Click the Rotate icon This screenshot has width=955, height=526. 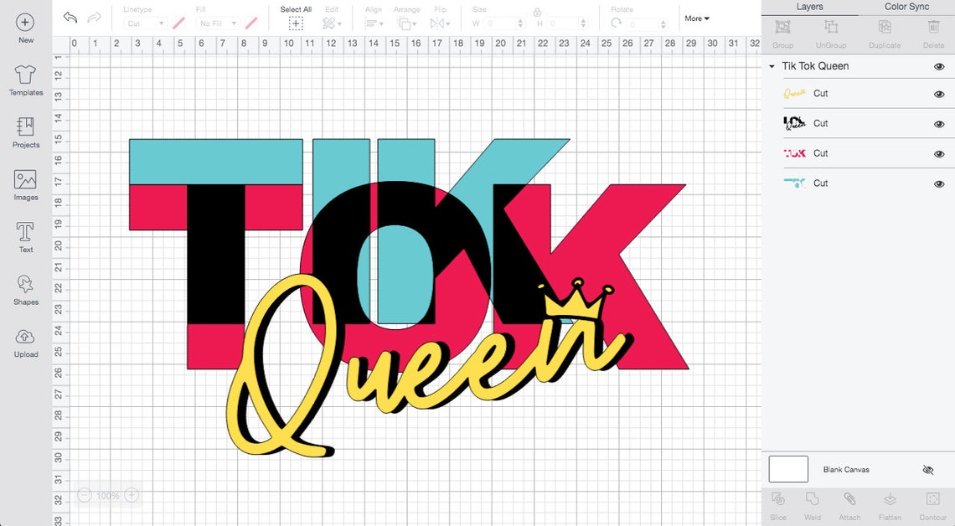pos(617,23)
